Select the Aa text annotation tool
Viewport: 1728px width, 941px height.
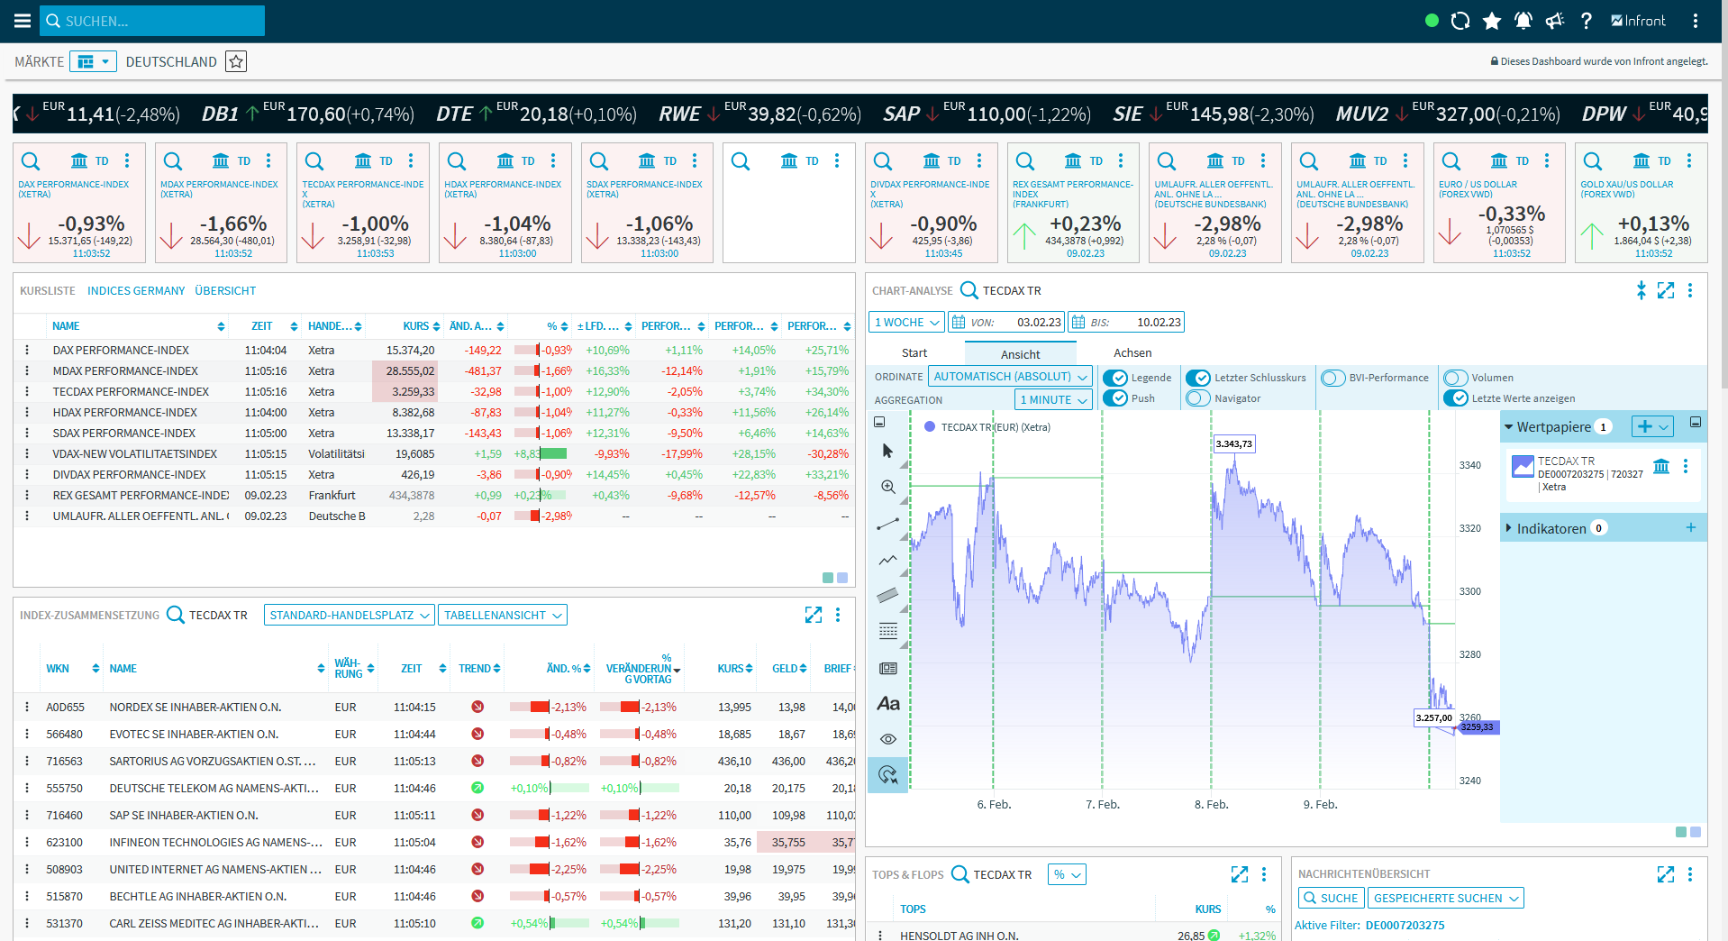[x=887, y=704]
